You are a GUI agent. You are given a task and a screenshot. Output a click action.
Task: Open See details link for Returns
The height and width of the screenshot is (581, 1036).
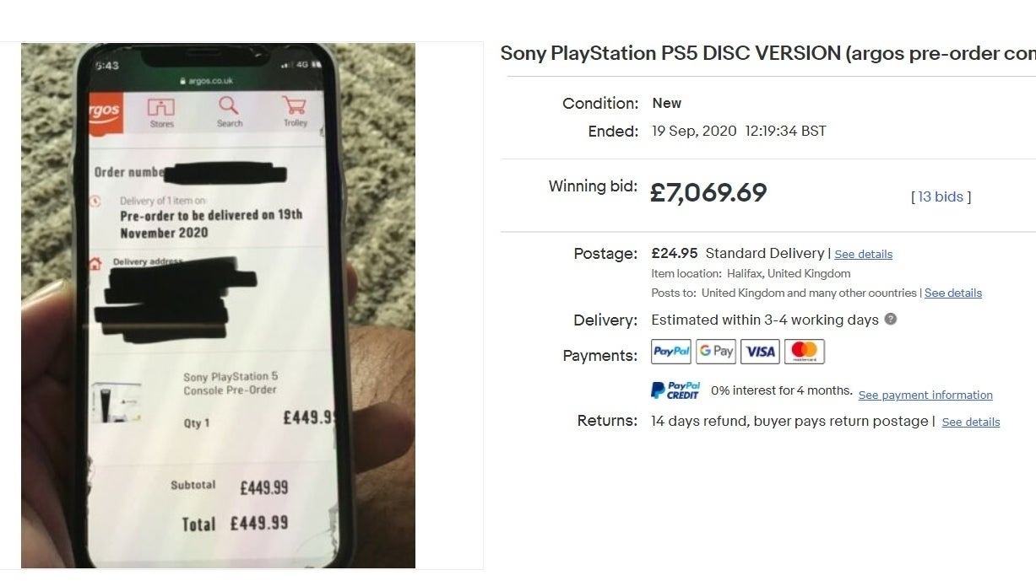click(971, 422)
